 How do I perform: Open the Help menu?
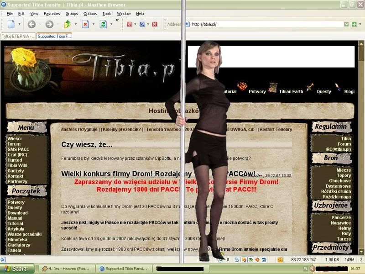[140, 14]
